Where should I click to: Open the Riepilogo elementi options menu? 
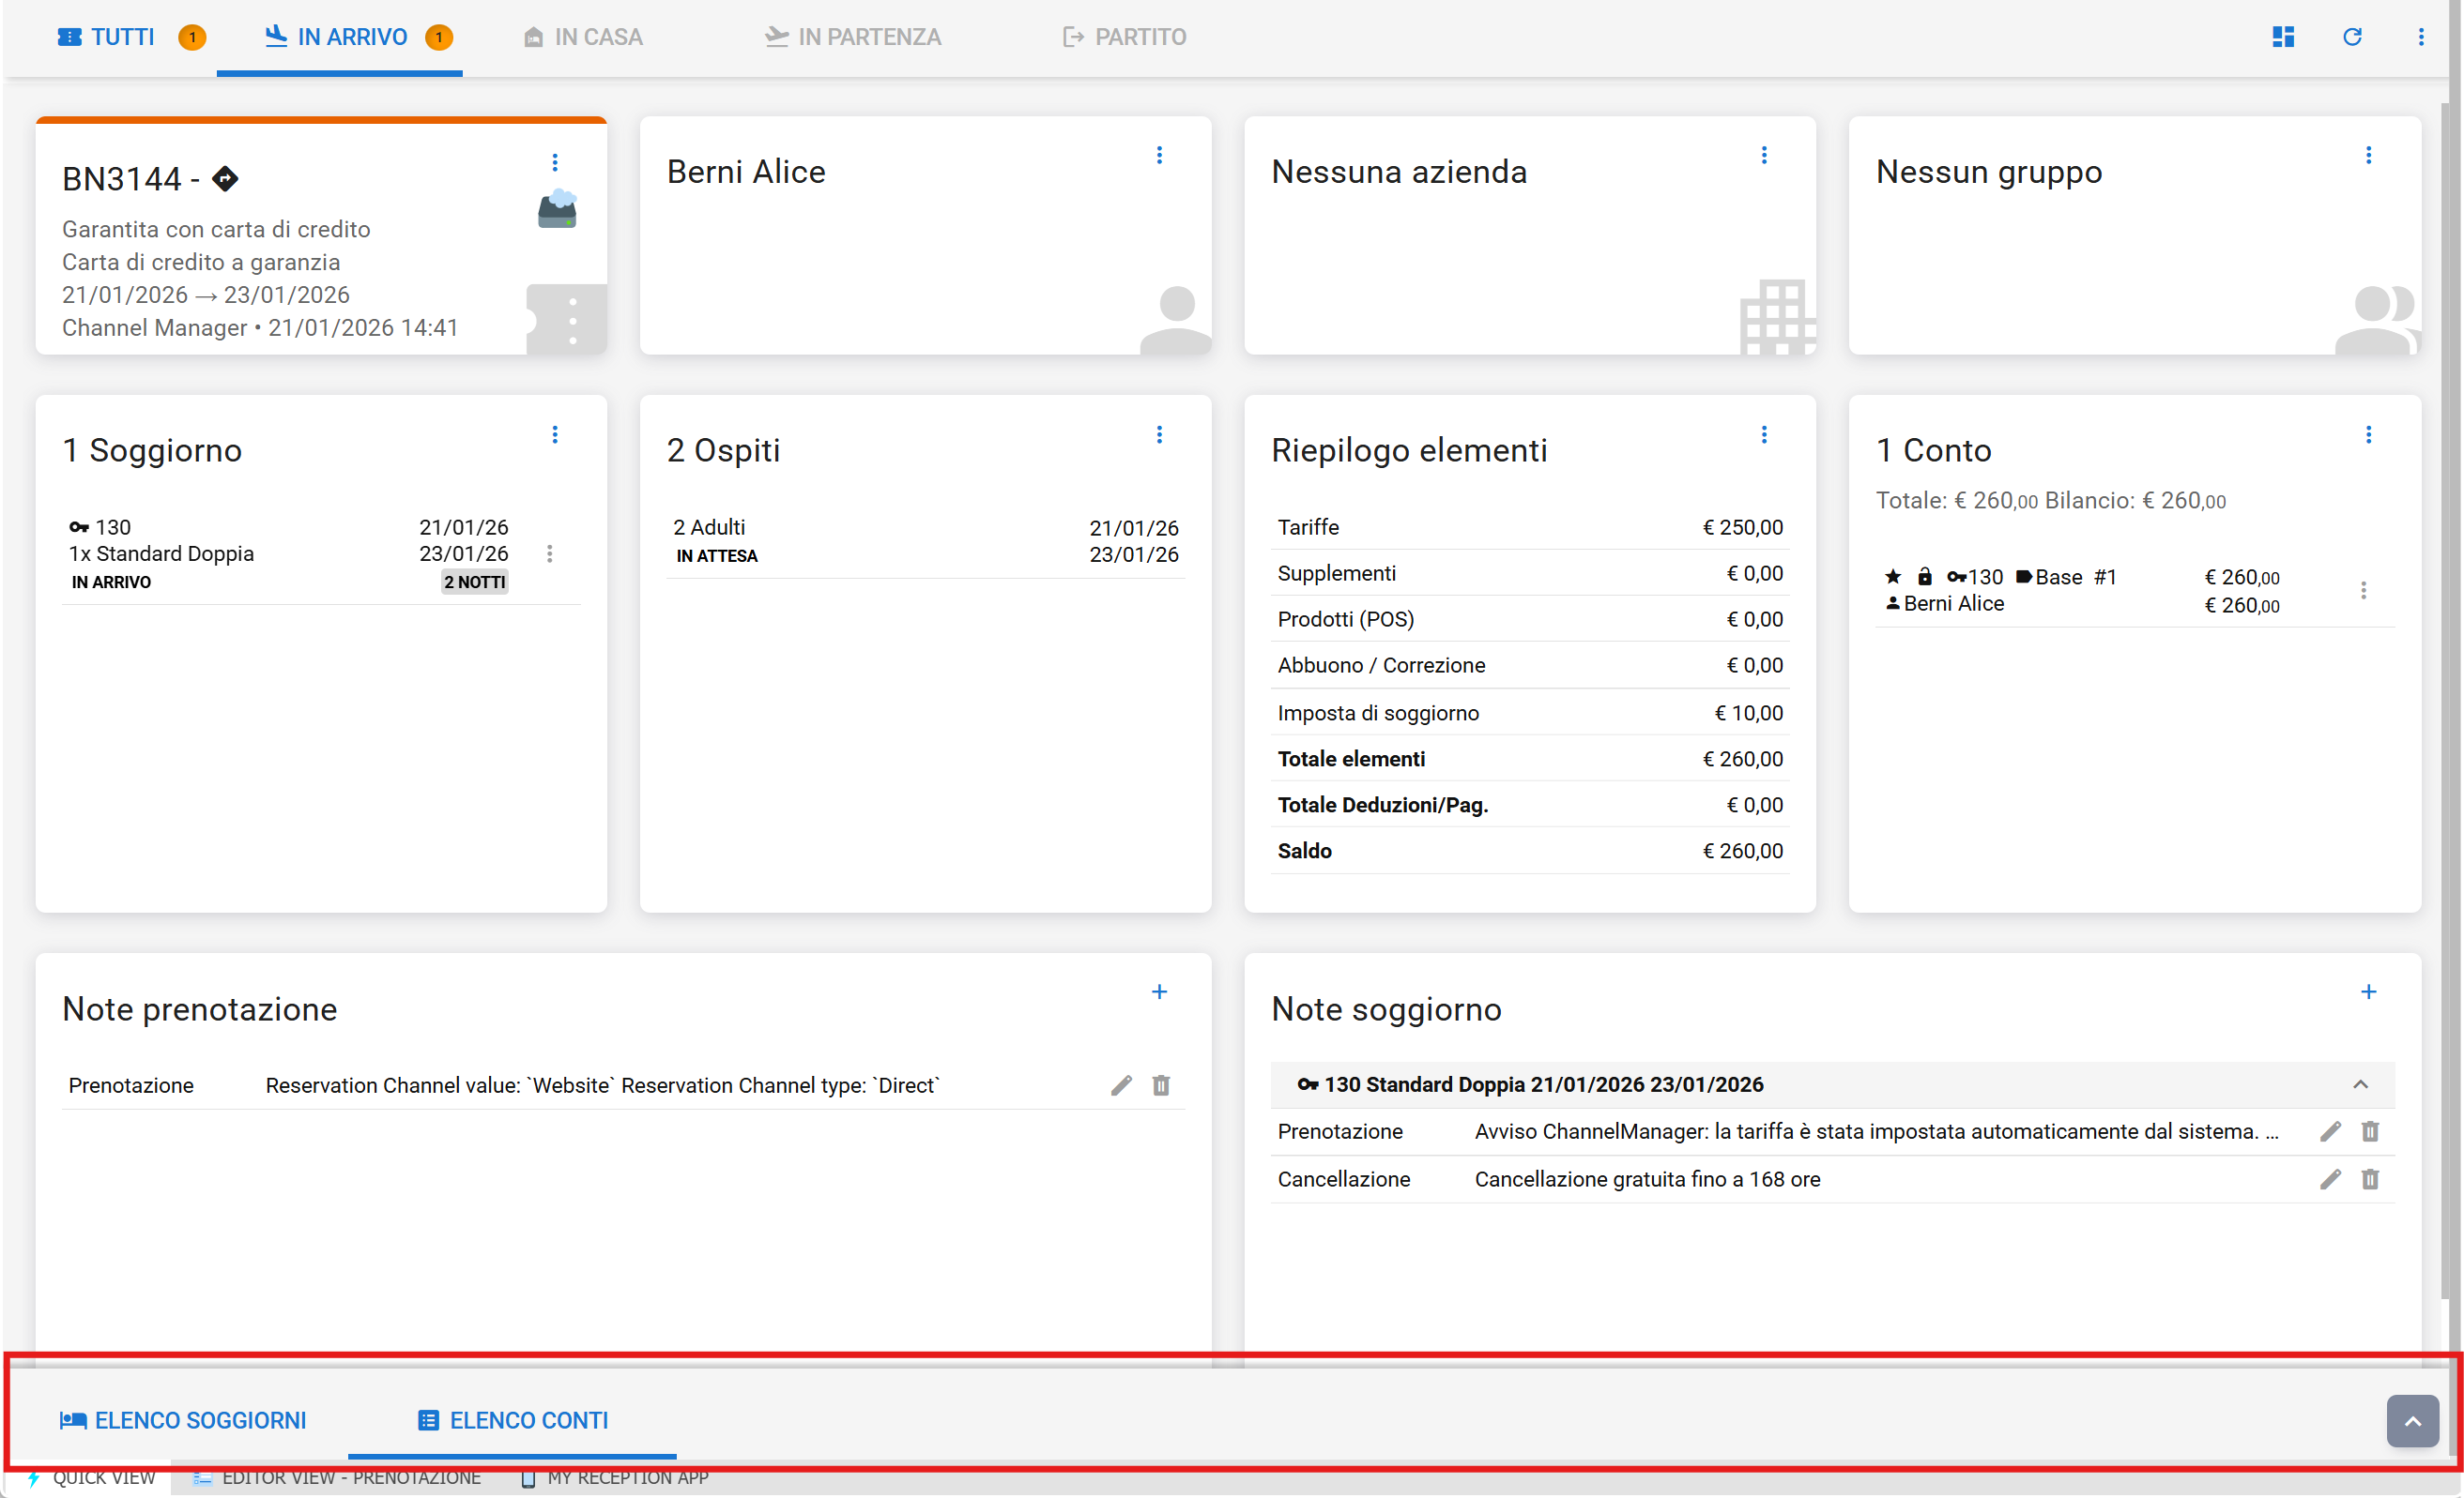coord(1763,433)
